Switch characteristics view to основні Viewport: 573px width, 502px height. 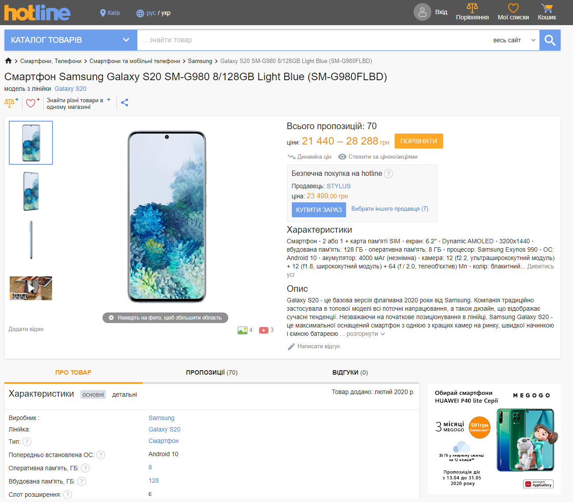click(x=93, y=395)
